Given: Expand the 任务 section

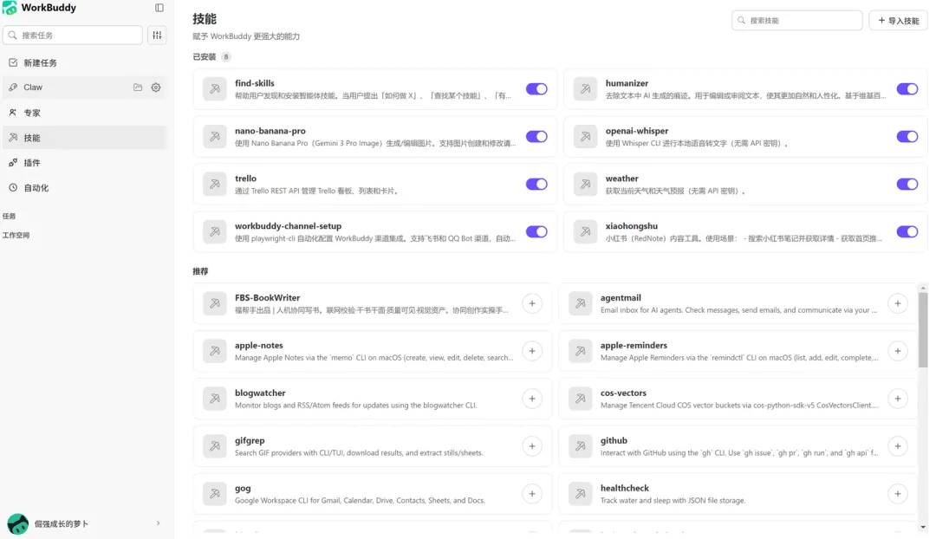Looking at the screenshot, I should click(9, 216).
